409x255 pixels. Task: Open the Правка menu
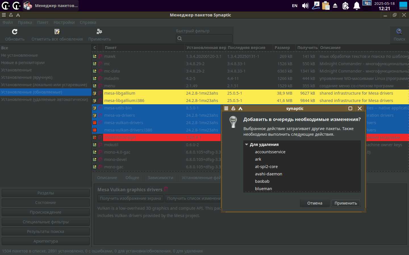25,22
